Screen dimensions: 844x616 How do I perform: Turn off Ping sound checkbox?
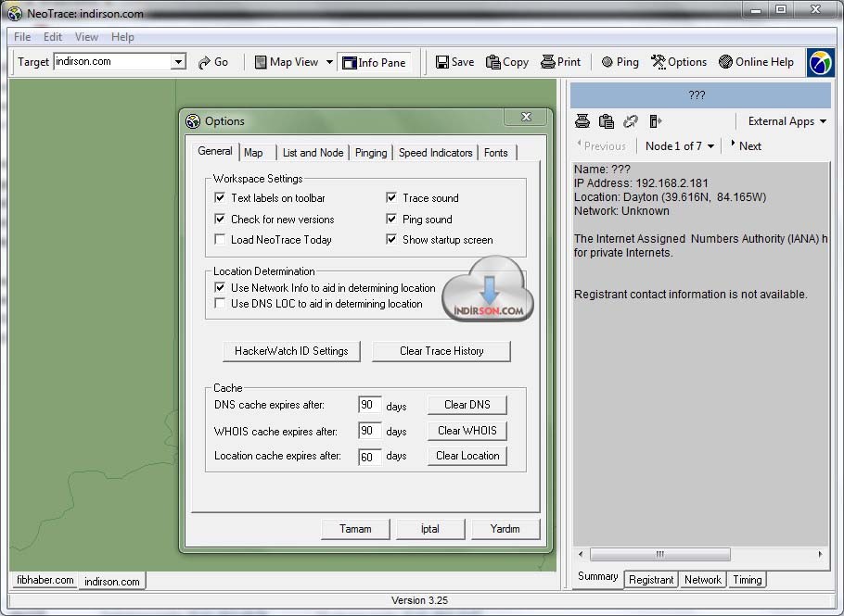point(391,219)
